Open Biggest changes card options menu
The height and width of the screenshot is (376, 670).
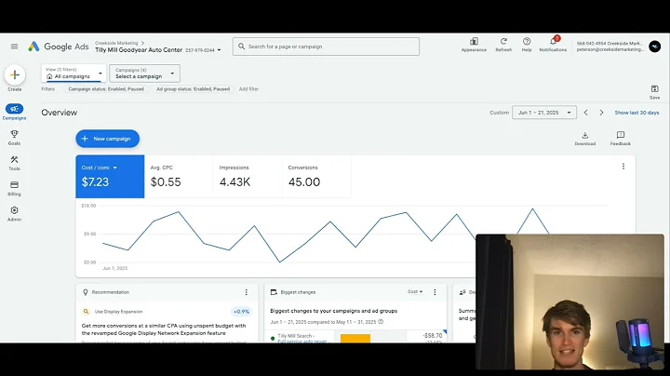[x=435, y=292]
